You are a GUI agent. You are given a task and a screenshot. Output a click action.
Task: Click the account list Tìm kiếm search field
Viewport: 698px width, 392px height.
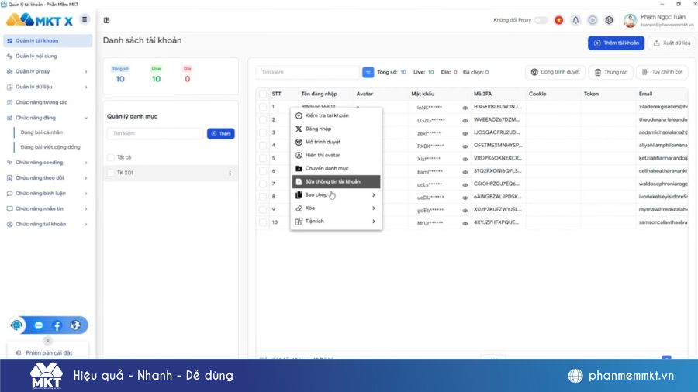[309, 72]
